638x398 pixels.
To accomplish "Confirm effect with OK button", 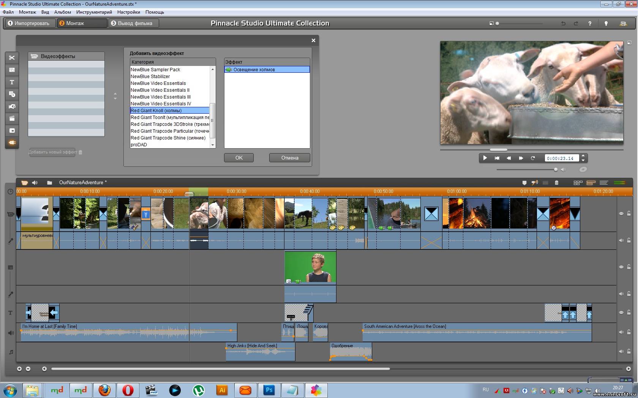I will pos(239,158).
